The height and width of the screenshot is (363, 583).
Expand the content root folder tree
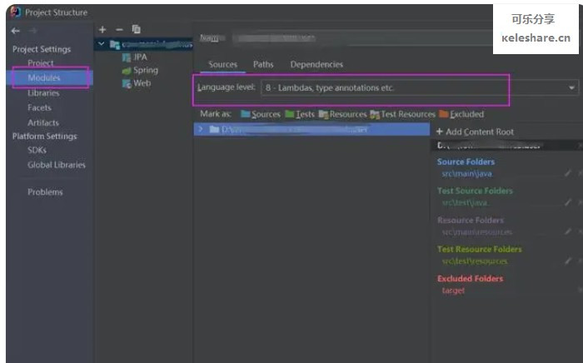click(201, 129)
